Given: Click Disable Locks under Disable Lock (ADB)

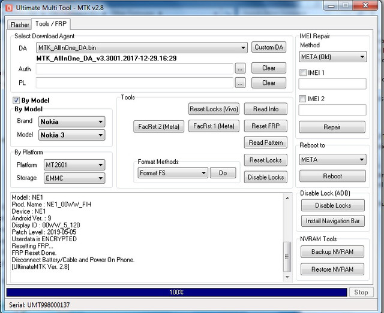Looking at the screenshot, I should [333, 205].
